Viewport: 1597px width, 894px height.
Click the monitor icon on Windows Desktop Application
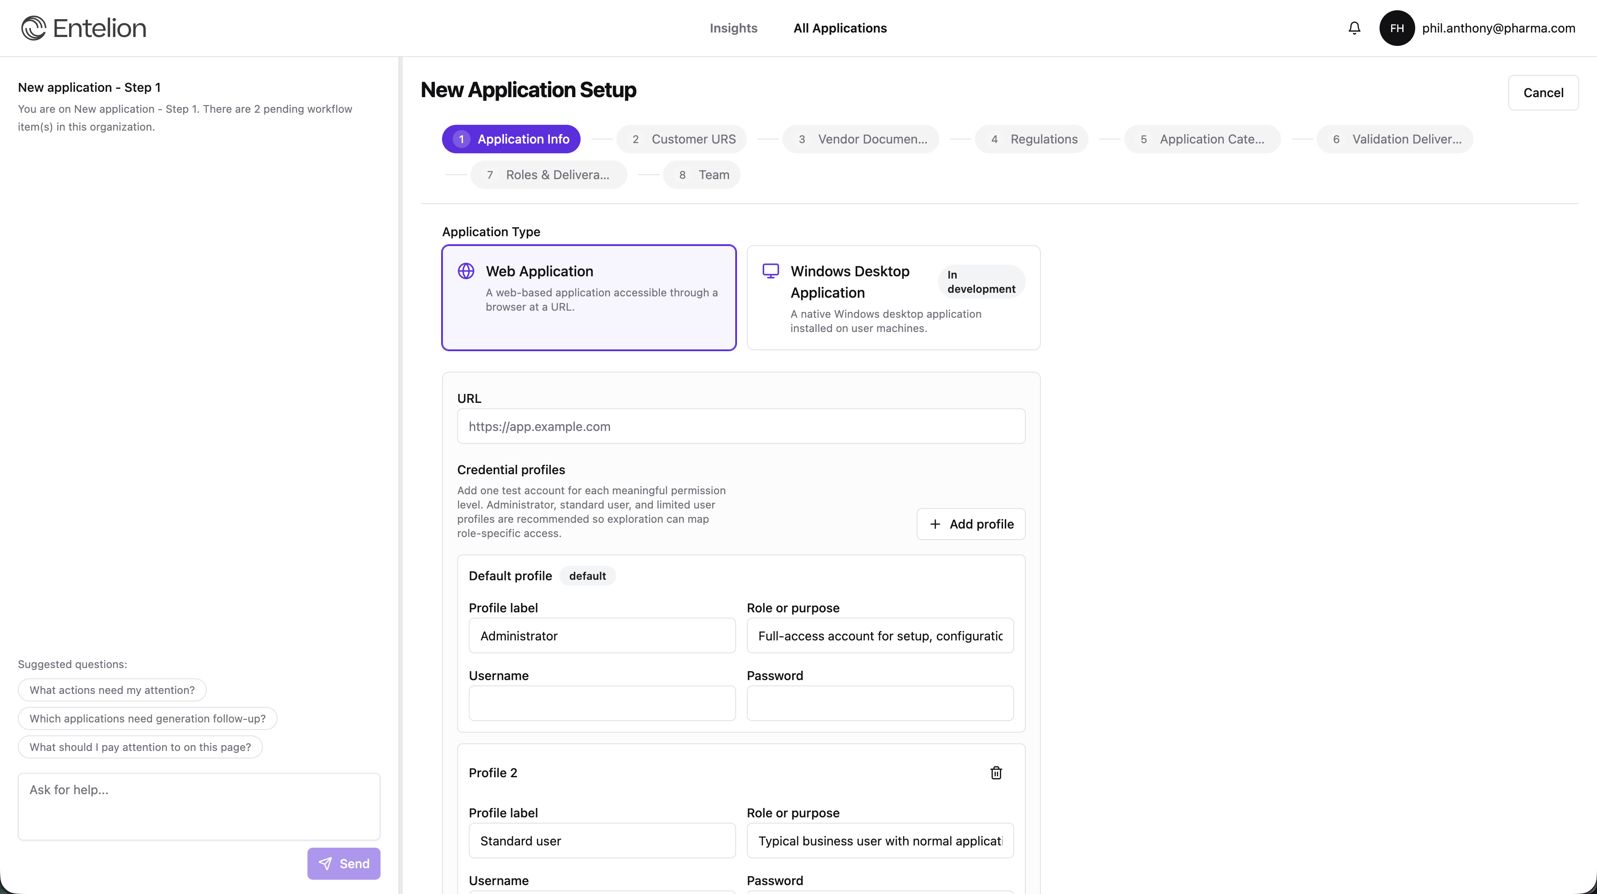(x=770, y=271)
